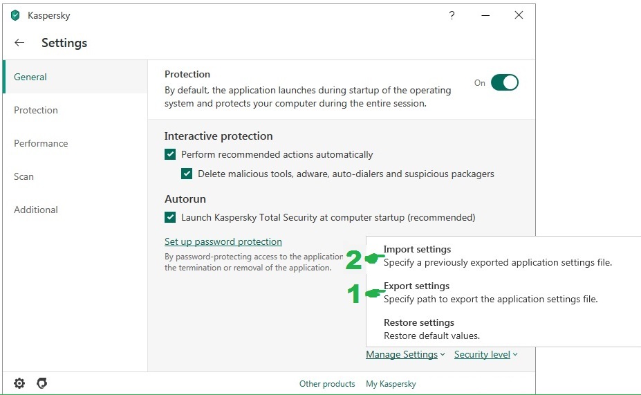The height and width of the screenshot is (395, 641).
Task: Click the Interactive protection heading
Action: pos(219,136)
